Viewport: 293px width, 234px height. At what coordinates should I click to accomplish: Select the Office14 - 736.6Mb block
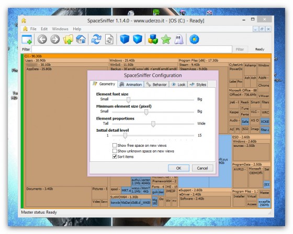[x=243, y=95]
